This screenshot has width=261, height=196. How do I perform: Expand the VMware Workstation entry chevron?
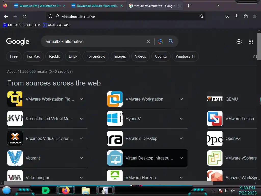point(181,99)
